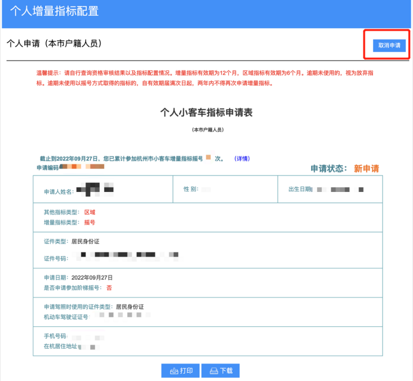Click the 个人申请（本市户籍人员）section heading
Image resolution: width=413 pixels, height=381 pixels.
[54, 43]
